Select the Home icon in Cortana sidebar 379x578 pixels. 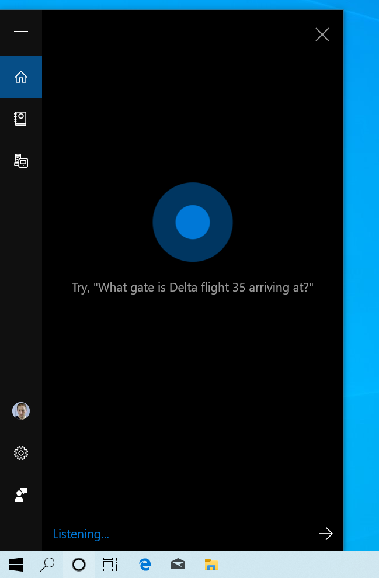tap(21, 77)
